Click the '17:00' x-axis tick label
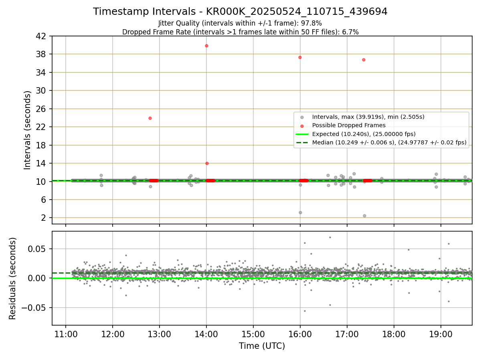The image size is (481, 360). 347,334
